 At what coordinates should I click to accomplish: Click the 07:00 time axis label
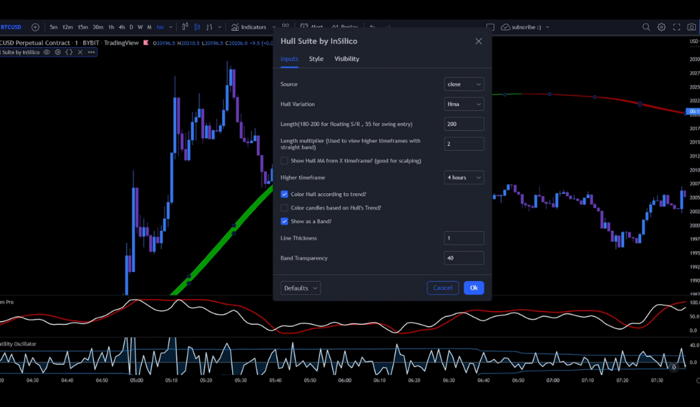[x=553, y=381]
